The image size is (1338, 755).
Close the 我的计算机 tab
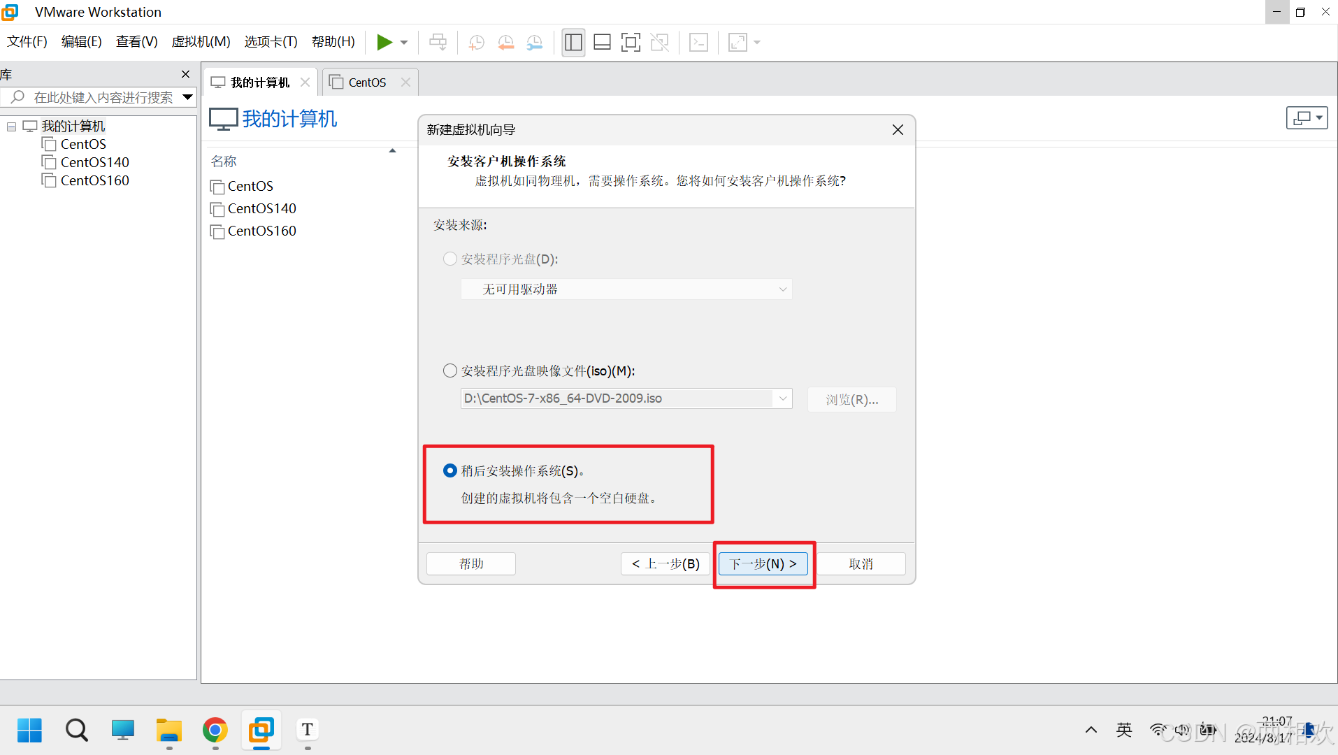(305, 82)
